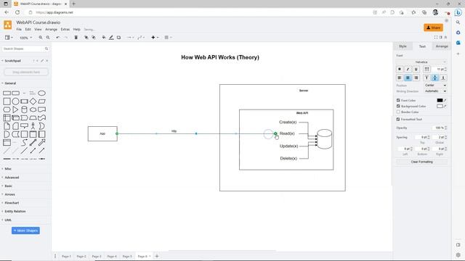Open the File menu
The height and width of the screenshot is (261, 465).
[x=19, y=30]
